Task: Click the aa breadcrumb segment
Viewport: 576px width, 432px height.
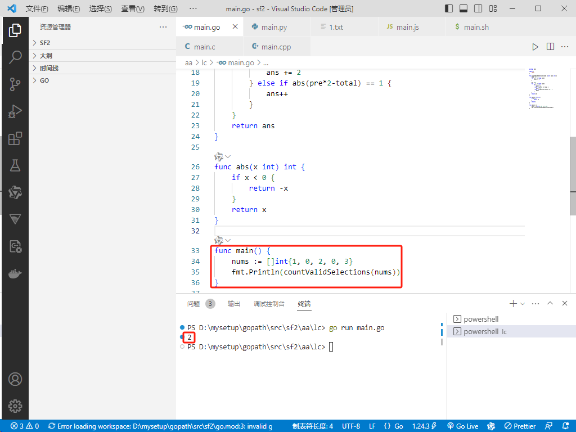Action: tap(188, 63)
